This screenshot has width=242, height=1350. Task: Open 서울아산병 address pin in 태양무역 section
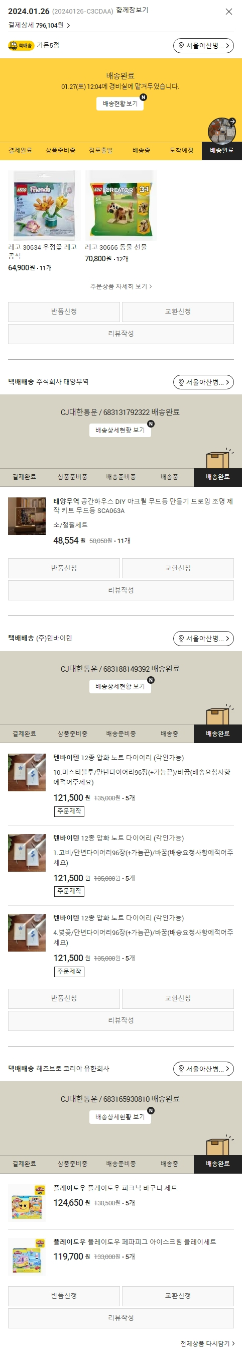[203, 382]
